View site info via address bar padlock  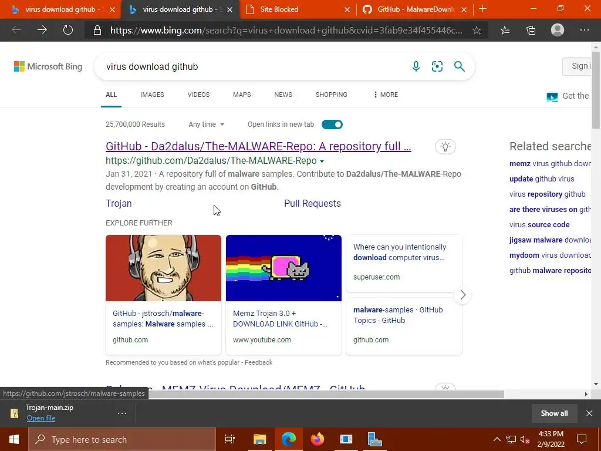click(x=97, y=31)
